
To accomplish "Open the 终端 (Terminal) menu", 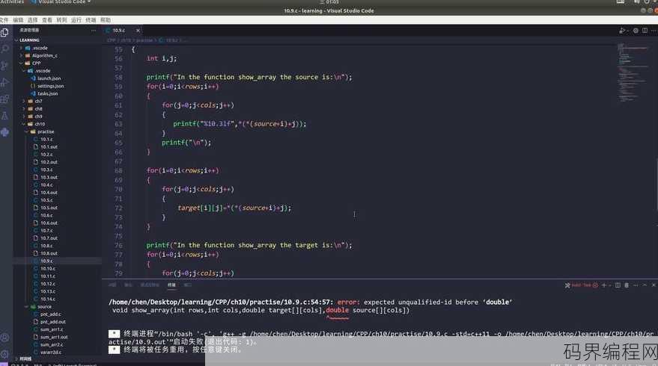I will (91, 20).
